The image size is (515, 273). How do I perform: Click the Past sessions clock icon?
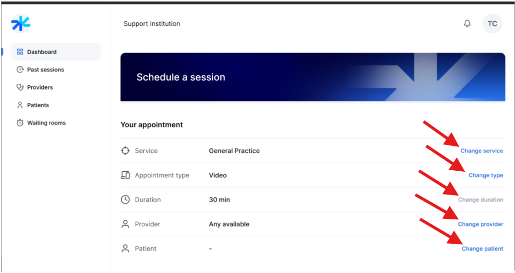(x=20, y=69)
